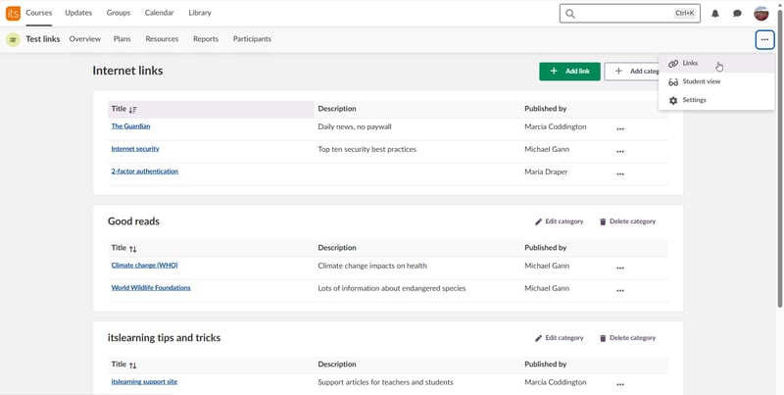
Task: Sort Internet links by Title column
Action: [x=133, y=110]
